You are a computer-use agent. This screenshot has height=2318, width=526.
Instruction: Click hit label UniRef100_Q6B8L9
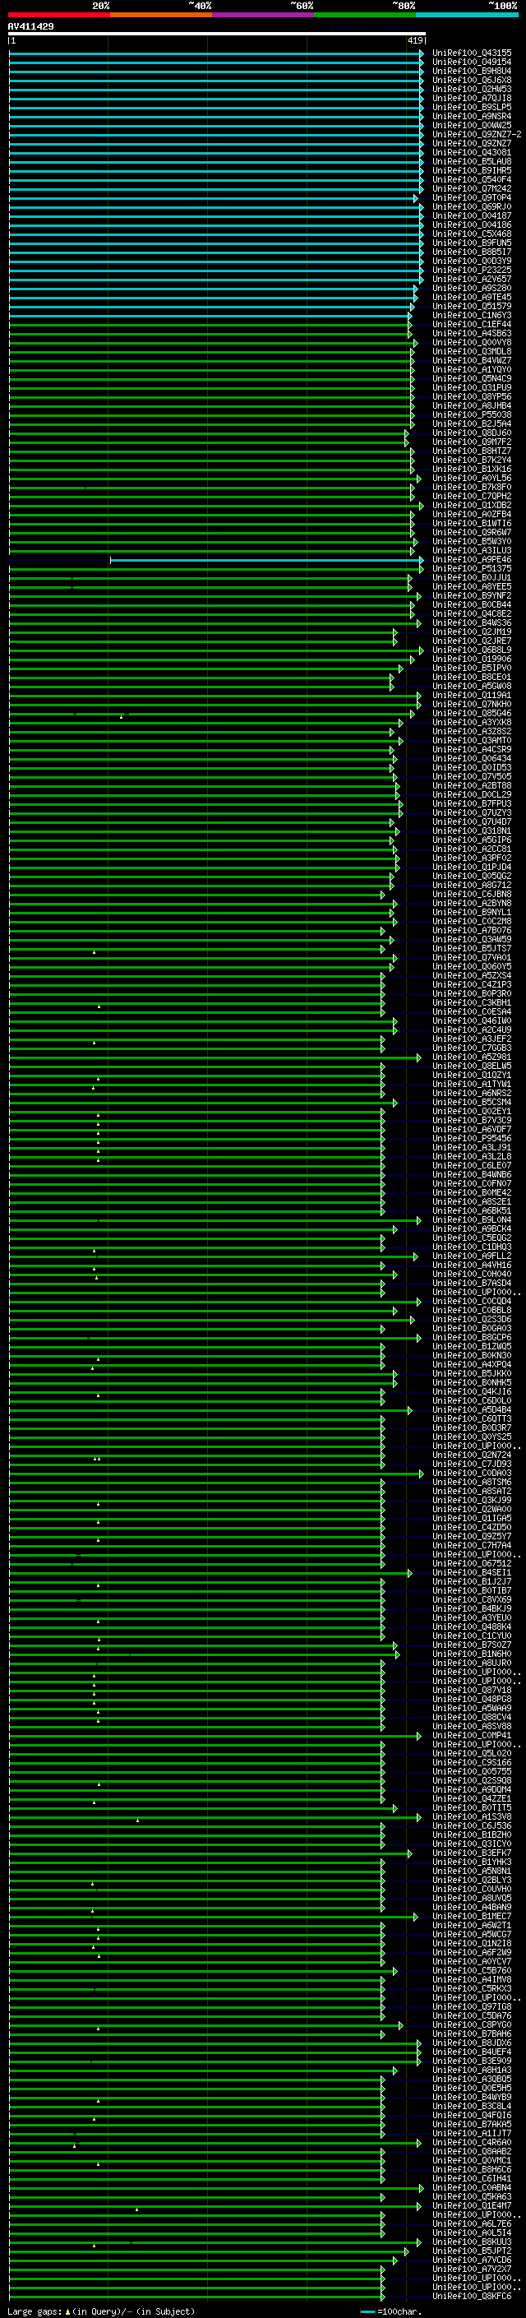click(472, 650)
